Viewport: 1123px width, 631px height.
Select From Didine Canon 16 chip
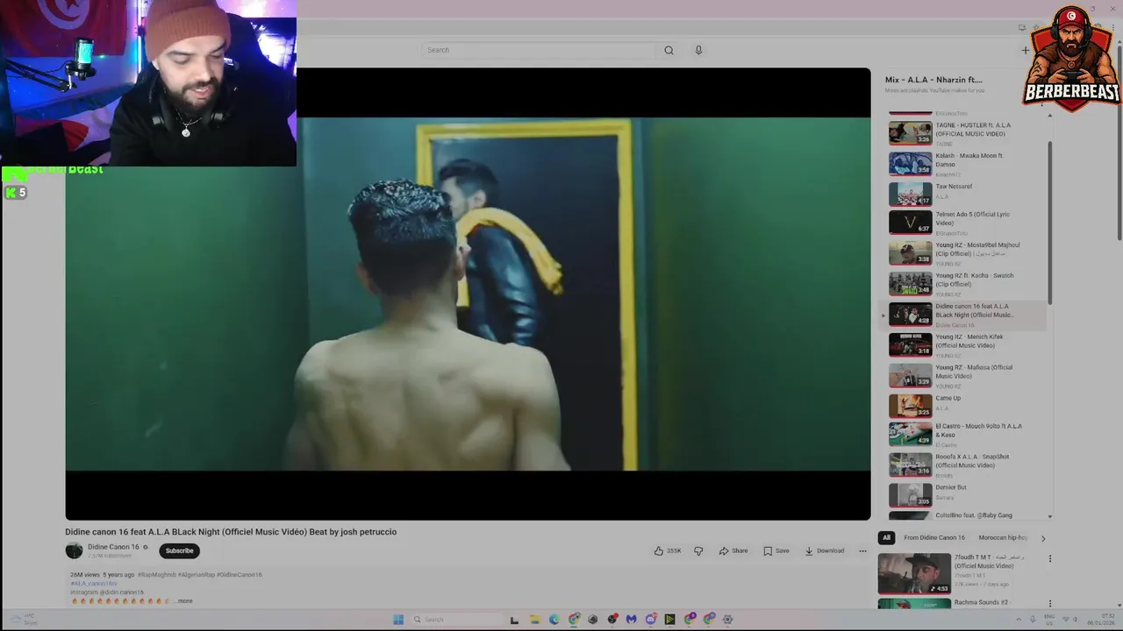point(934,537)
